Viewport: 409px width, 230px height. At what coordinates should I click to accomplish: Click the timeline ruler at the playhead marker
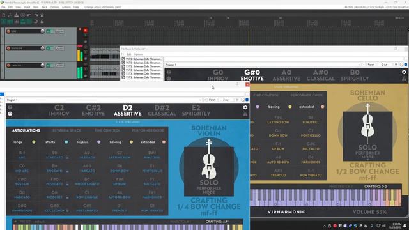[249, 24]
